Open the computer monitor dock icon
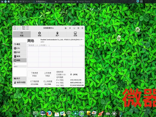156x117 pixels. tap(43, 113)
